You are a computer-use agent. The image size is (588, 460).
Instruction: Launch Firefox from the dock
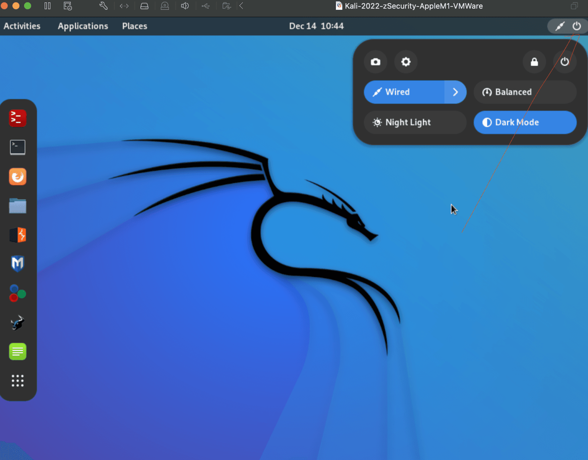pyautogui.click(x=17, y=177)
